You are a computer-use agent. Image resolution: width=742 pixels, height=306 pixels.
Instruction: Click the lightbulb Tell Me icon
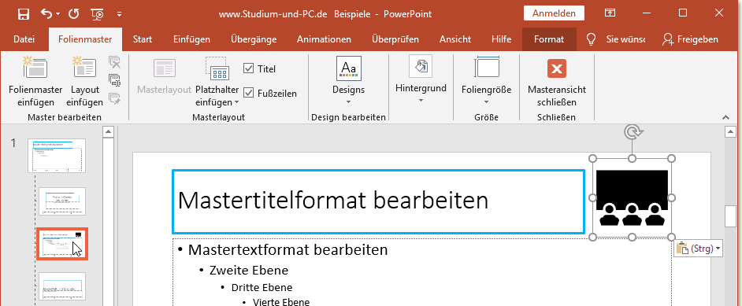591,39
